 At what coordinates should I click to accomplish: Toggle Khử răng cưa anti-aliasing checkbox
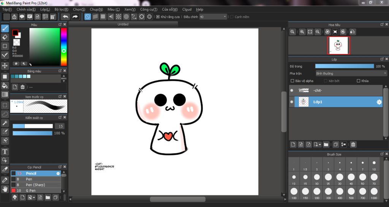pyautogui.click(x=158, y=17)
